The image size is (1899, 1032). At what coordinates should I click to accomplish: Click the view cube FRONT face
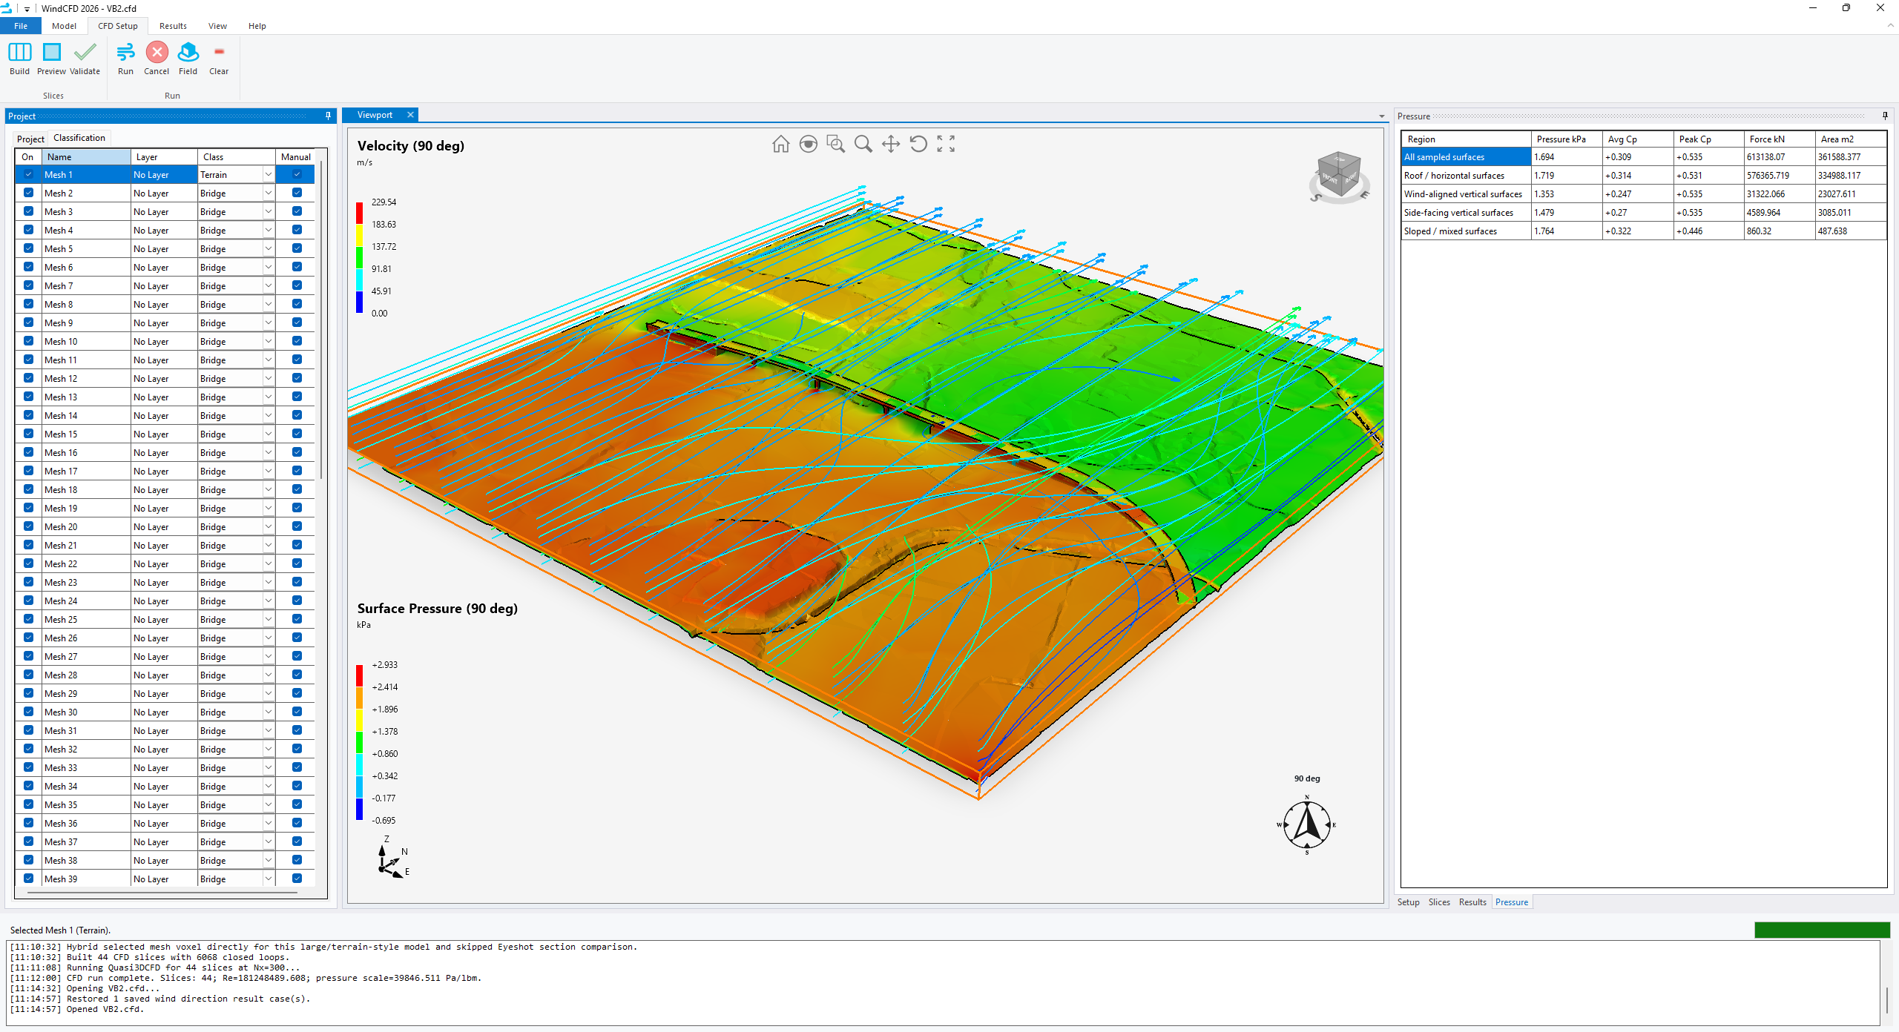[x=1329, y=180]
